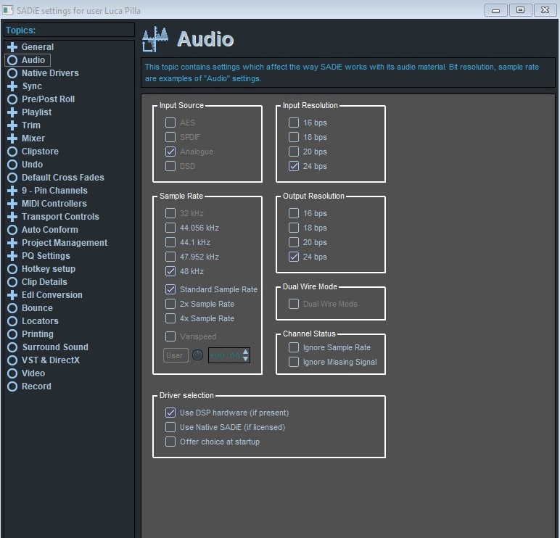560x538 pixels.
Task: Expand the Sync topic plus icon
Action: tap(12, 86)
